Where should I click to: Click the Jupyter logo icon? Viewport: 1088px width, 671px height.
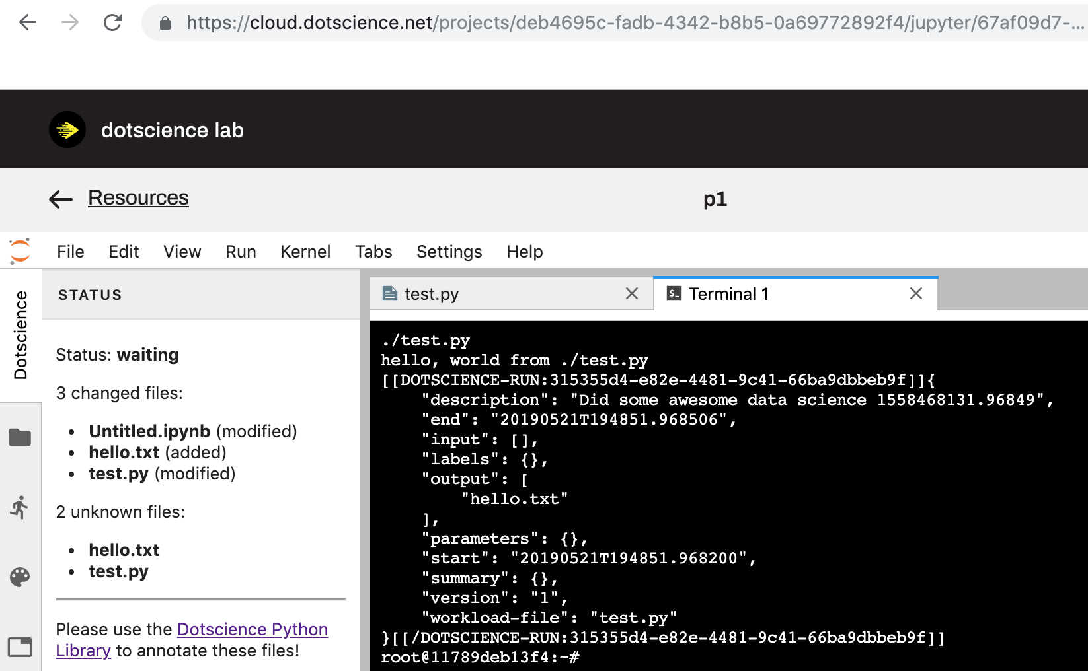click(20, 251)
